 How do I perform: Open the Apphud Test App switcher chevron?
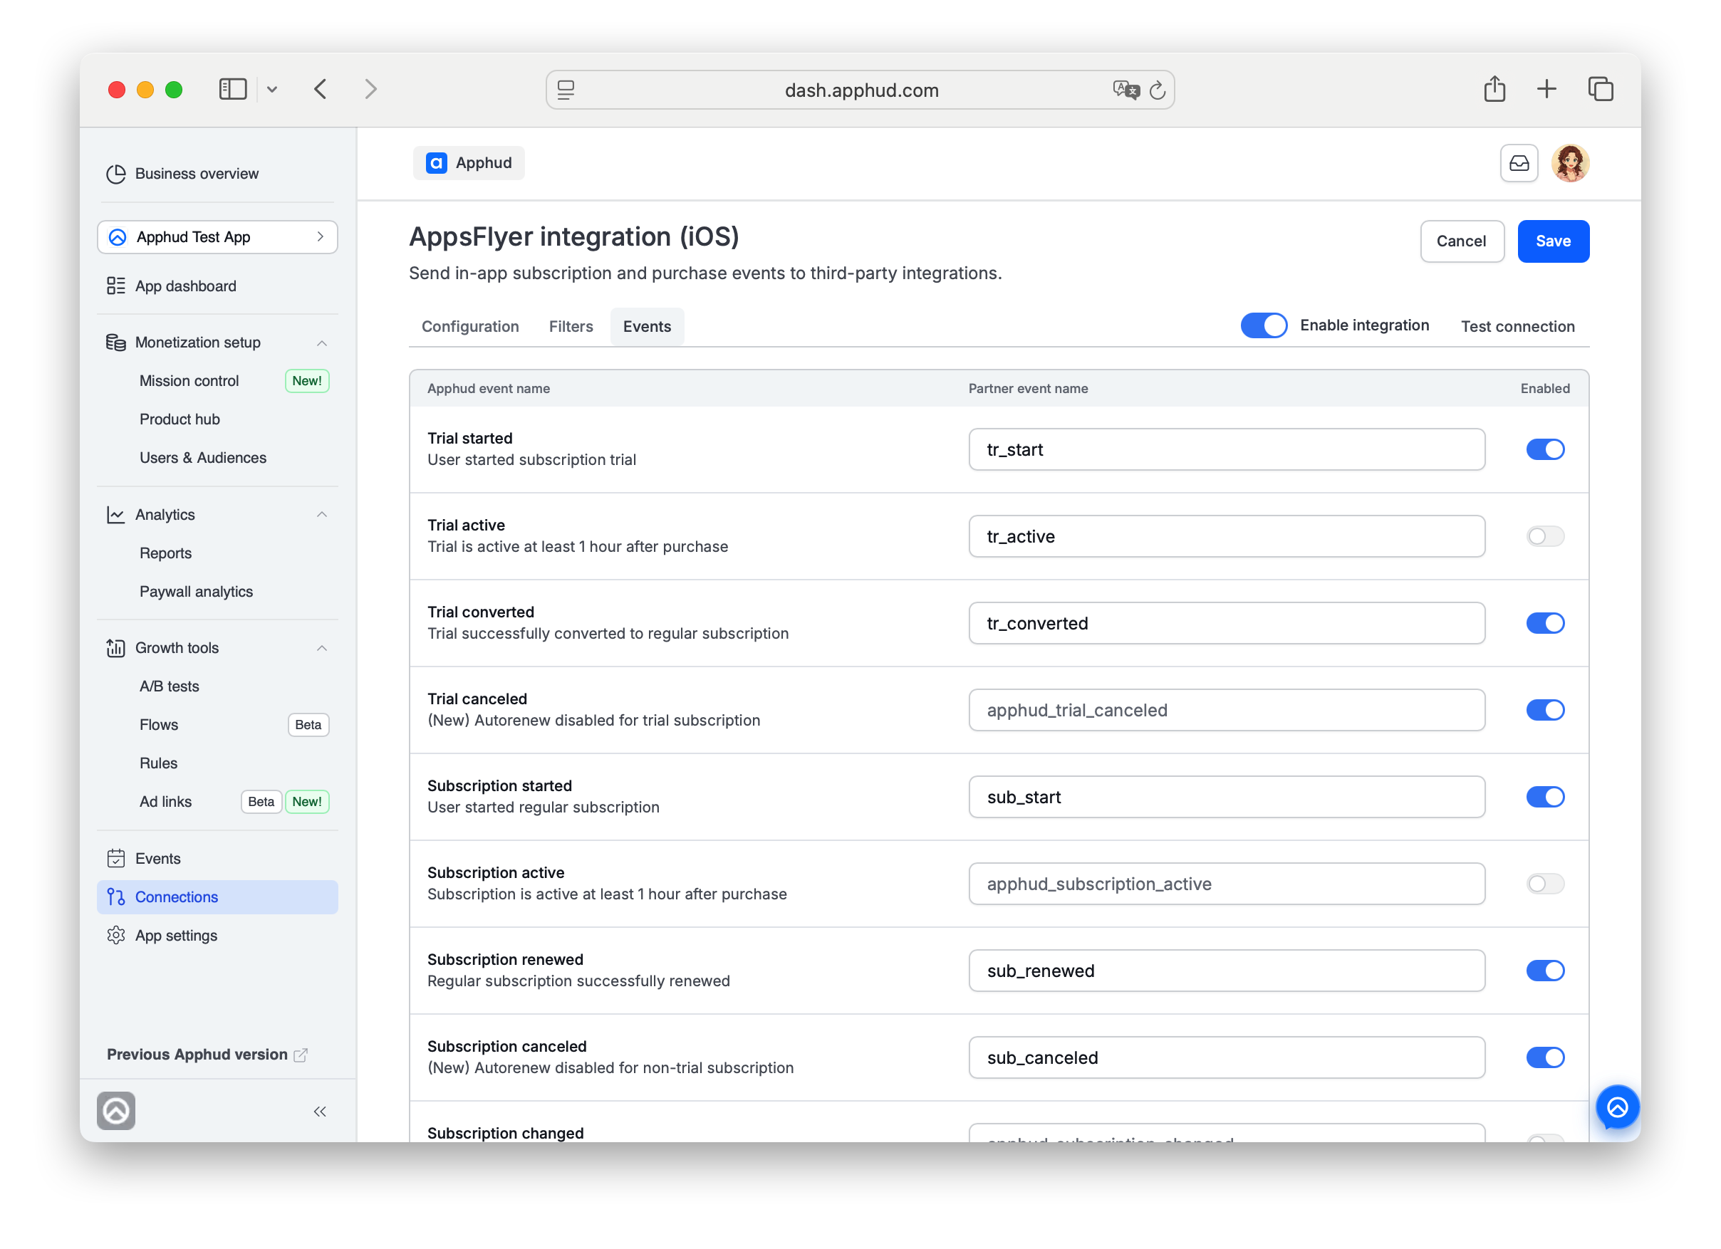pyautogui.click(x=321, y=237)
